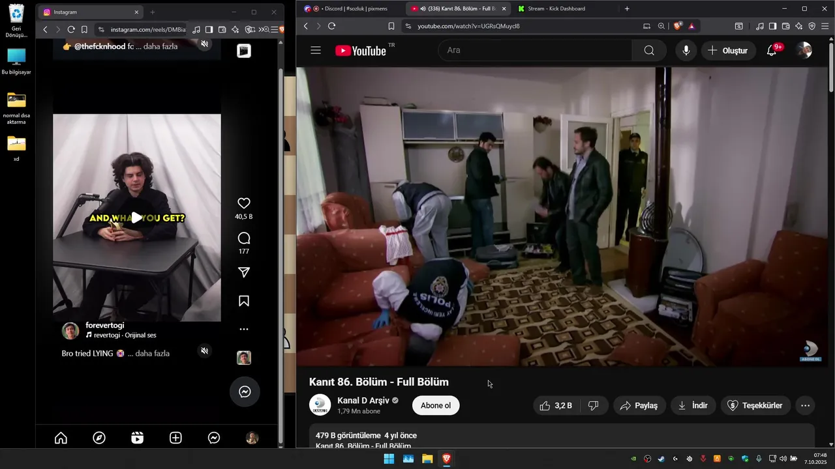The height and width of the screenshot is (469, 835).
Task: Open your Instagram profile avatar
Action: 252,438
